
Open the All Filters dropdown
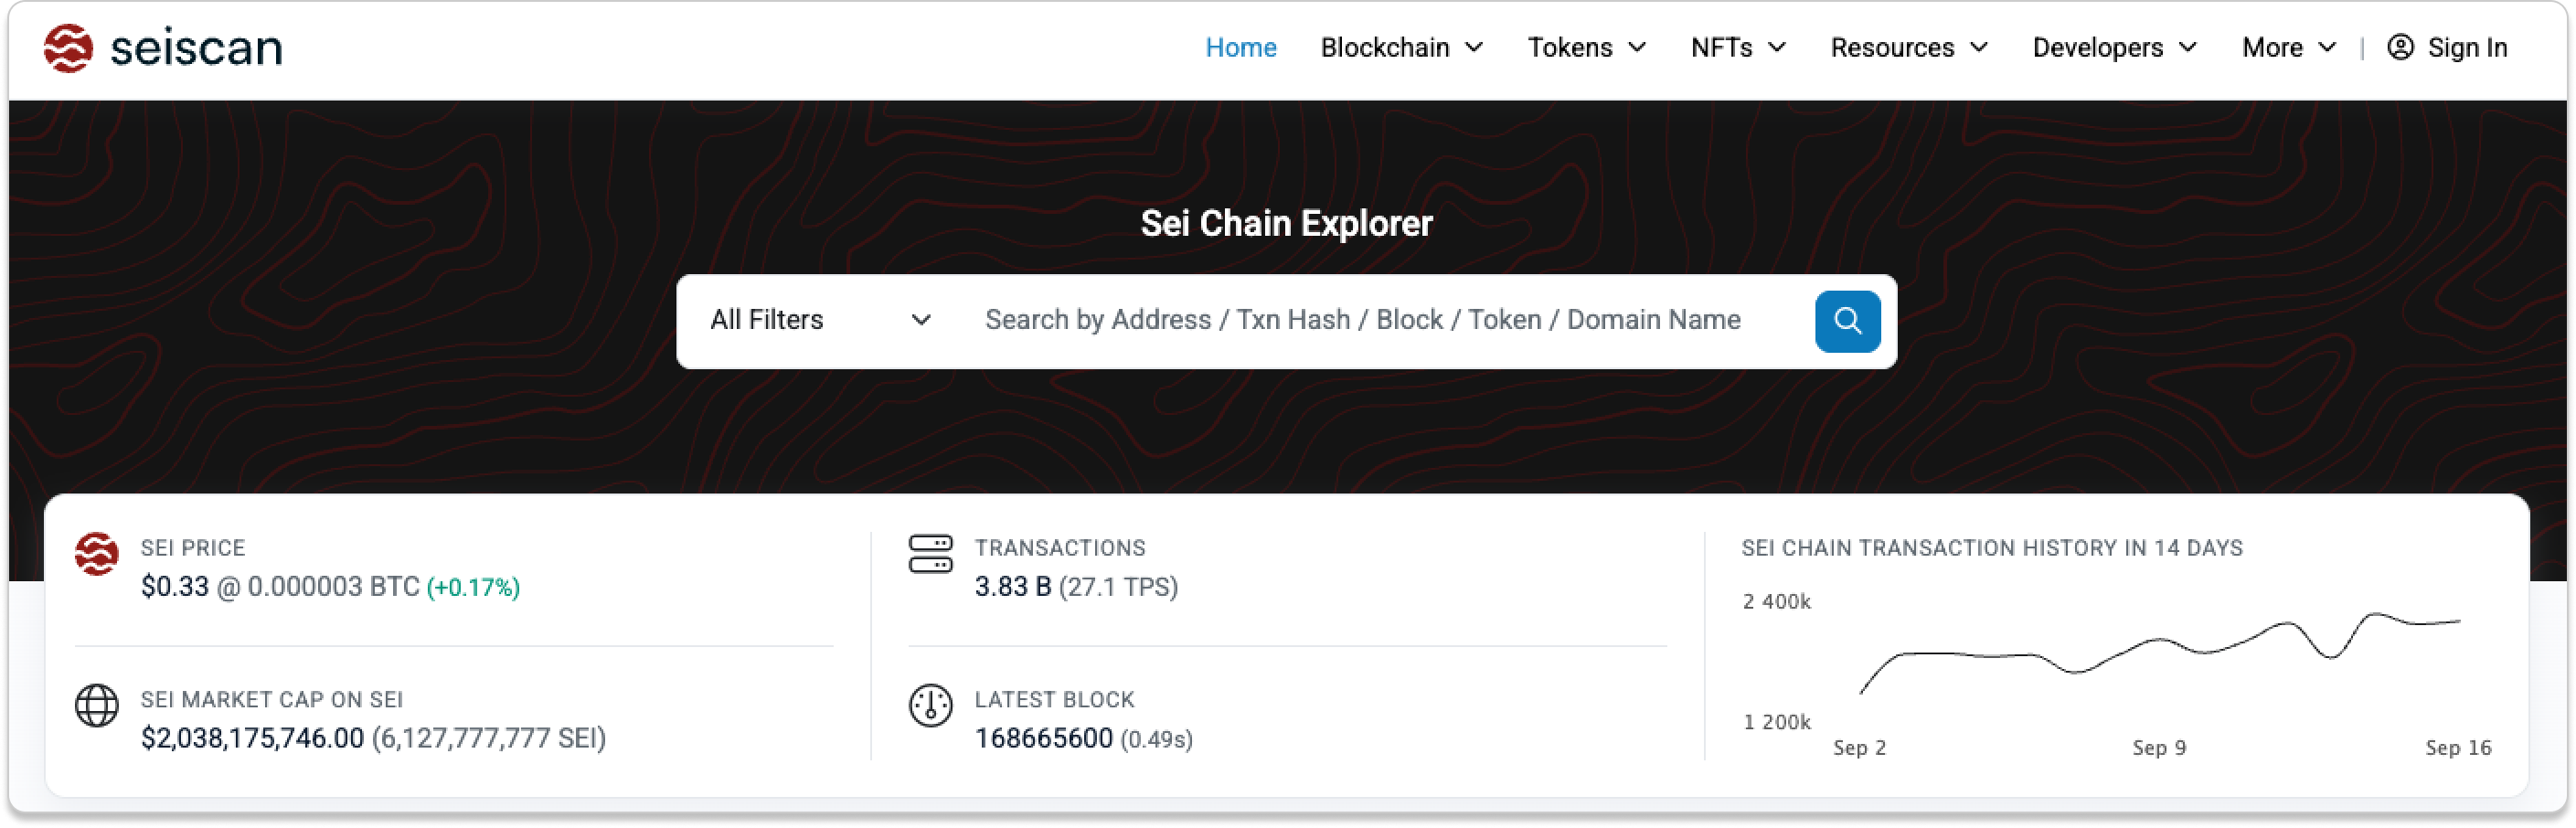pos(820,320)
